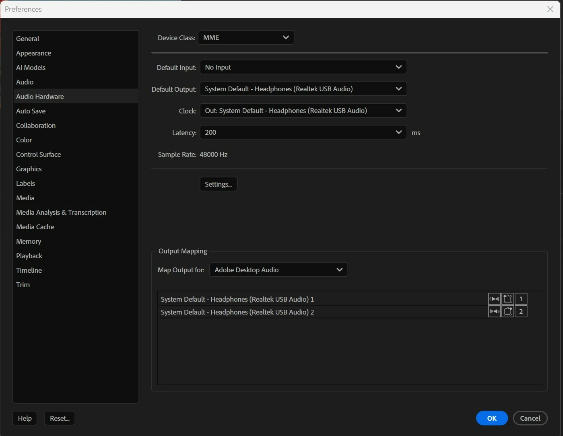Expand the Default Output dropdown
This screenshot has height=436, width=563.
point(303,89)
